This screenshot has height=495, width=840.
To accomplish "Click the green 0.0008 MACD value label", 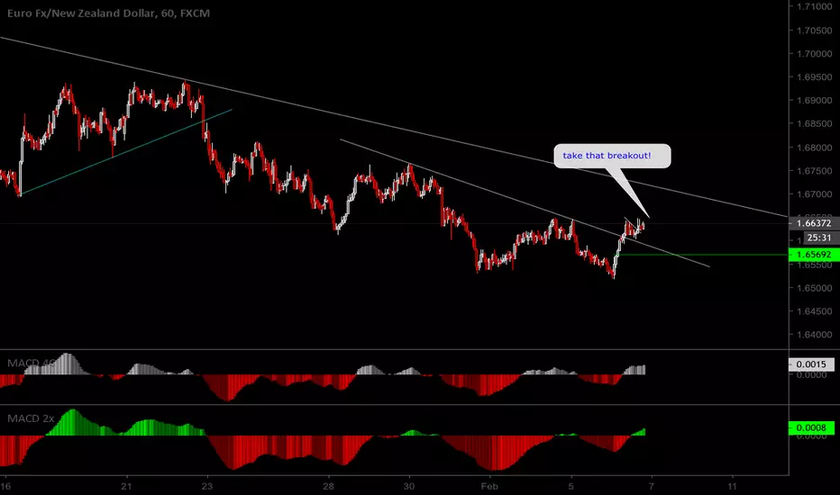I will (x=811, y=427).
